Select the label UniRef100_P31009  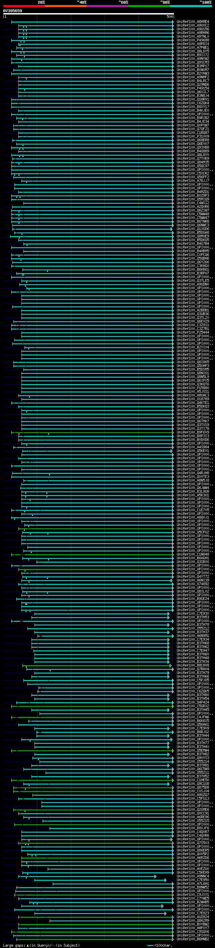193,137
